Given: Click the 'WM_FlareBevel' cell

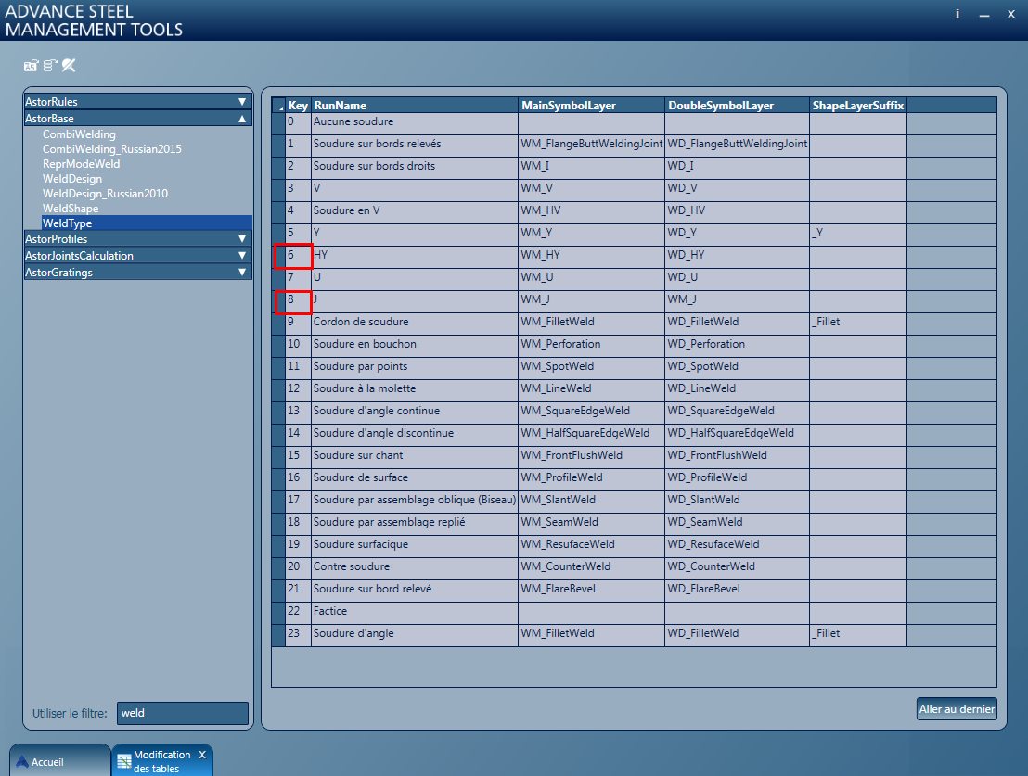Looking at the screenshot, I should pos(591,590).
